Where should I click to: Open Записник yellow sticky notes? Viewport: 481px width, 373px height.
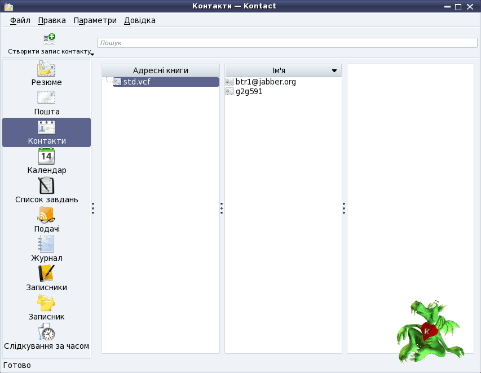tap(46, 308)
